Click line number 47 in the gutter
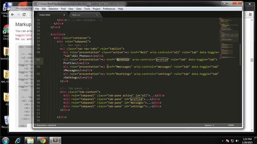This screenshot has height=144, width=257. [x=38, y=92]
